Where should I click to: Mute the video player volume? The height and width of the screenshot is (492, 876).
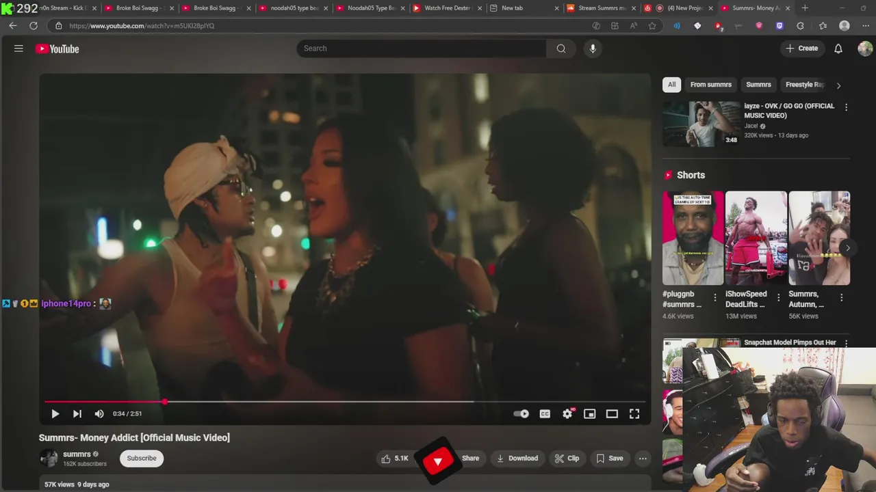point(99,413)
